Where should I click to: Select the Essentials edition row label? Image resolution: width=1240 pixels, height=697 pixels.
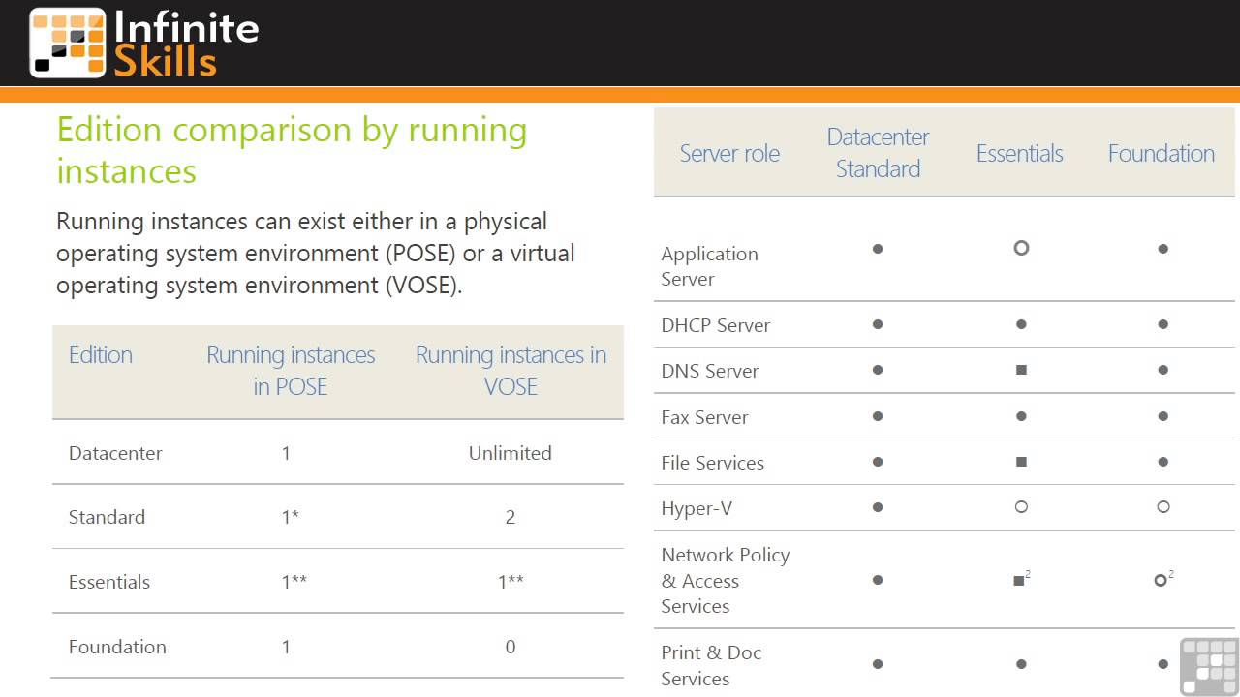tap(109, 582)
